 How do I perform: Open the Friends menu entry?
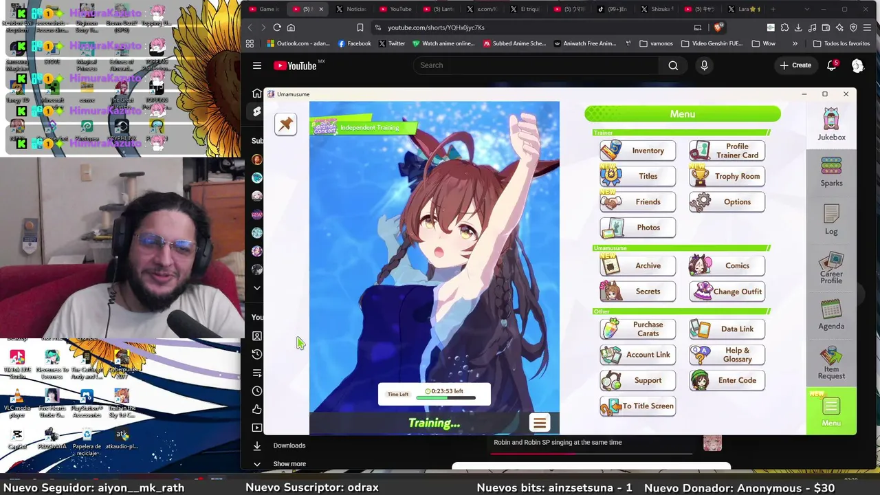tap(637, 202)
